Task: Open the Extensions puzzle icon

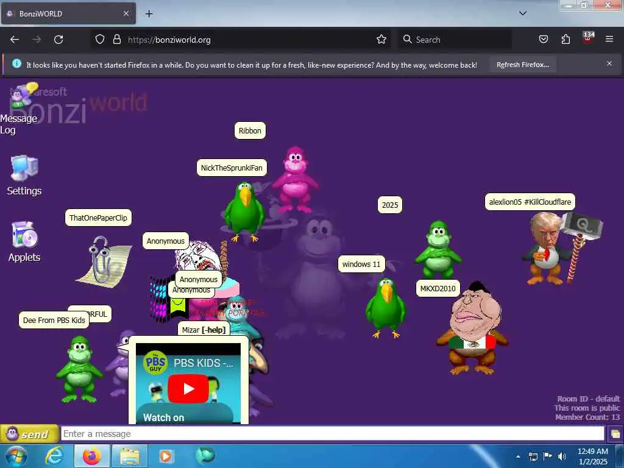Action: coord(565,40)
